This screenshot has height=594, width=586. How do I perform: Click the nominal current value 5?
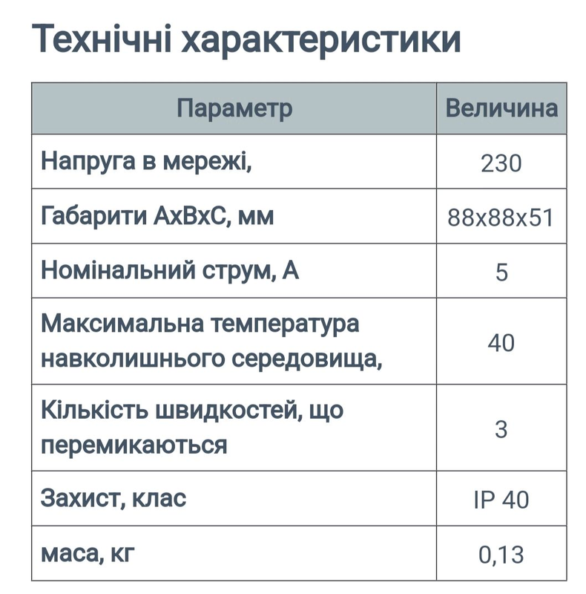pyautogui.click(x=501, y=272)
